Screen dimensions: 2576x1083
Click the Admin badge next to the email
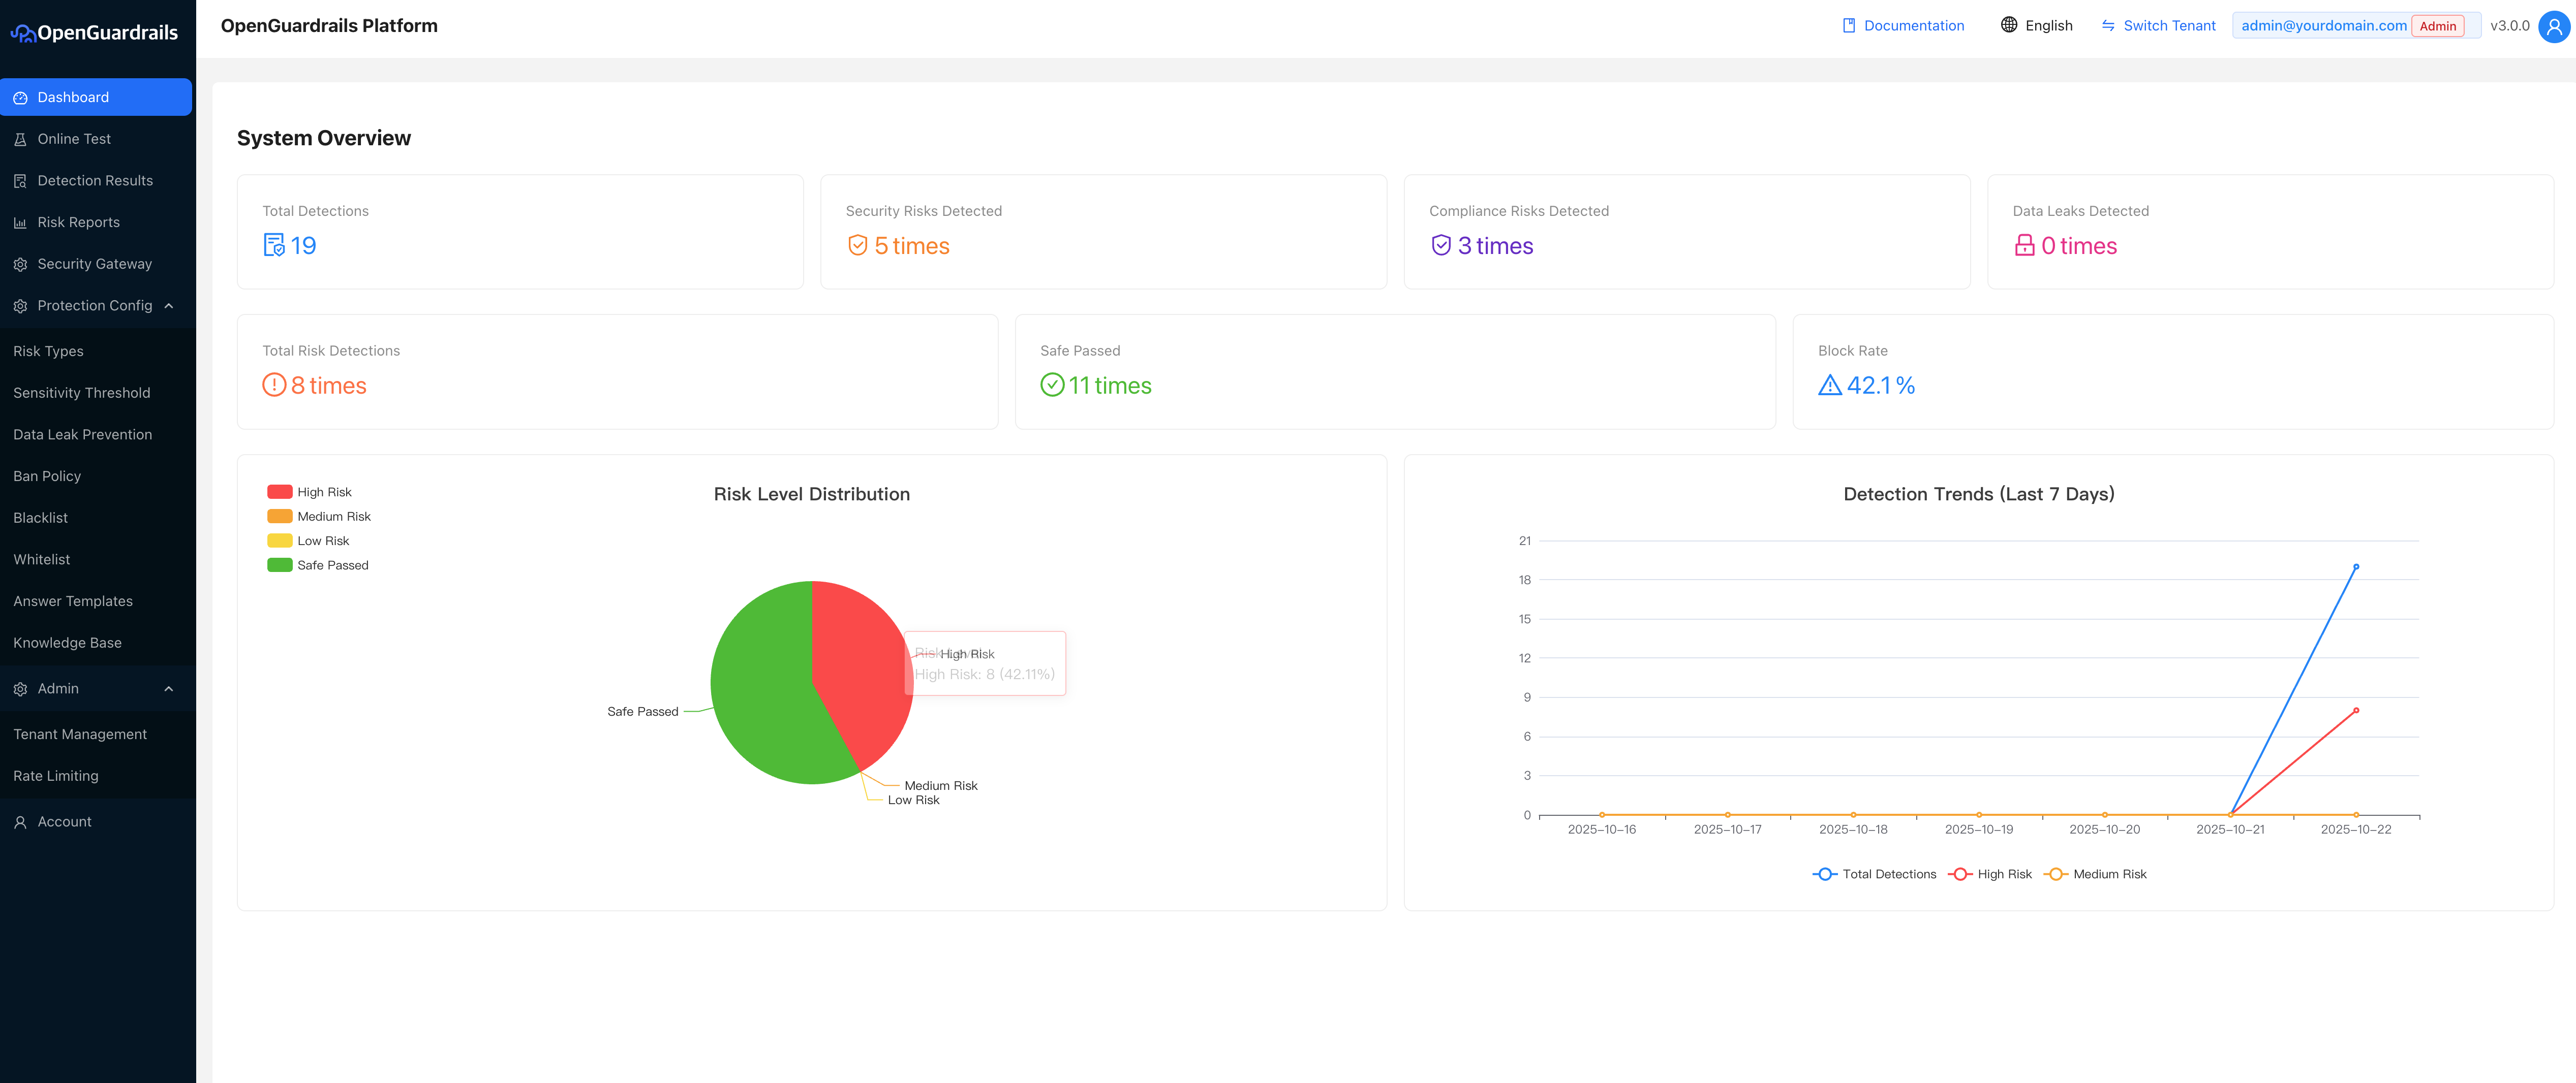coord(2438,26)
